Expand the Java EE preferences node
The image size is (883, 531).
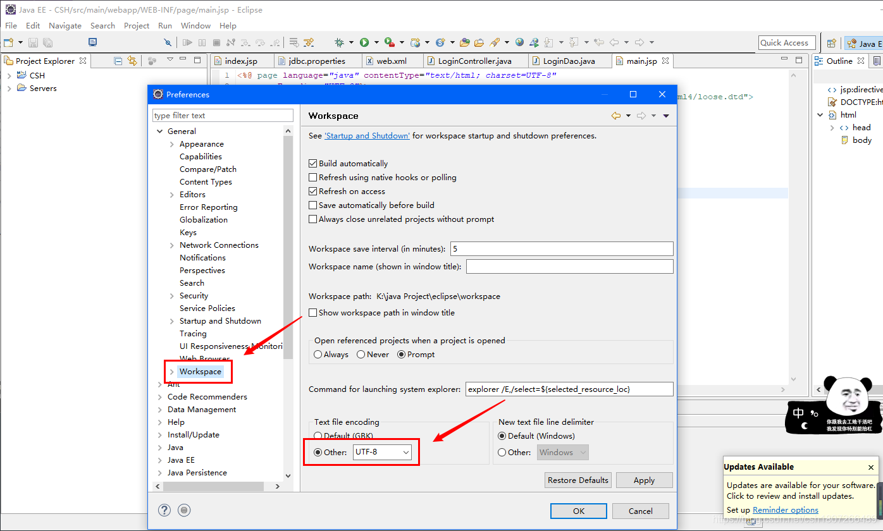click(x=159, y=460)
